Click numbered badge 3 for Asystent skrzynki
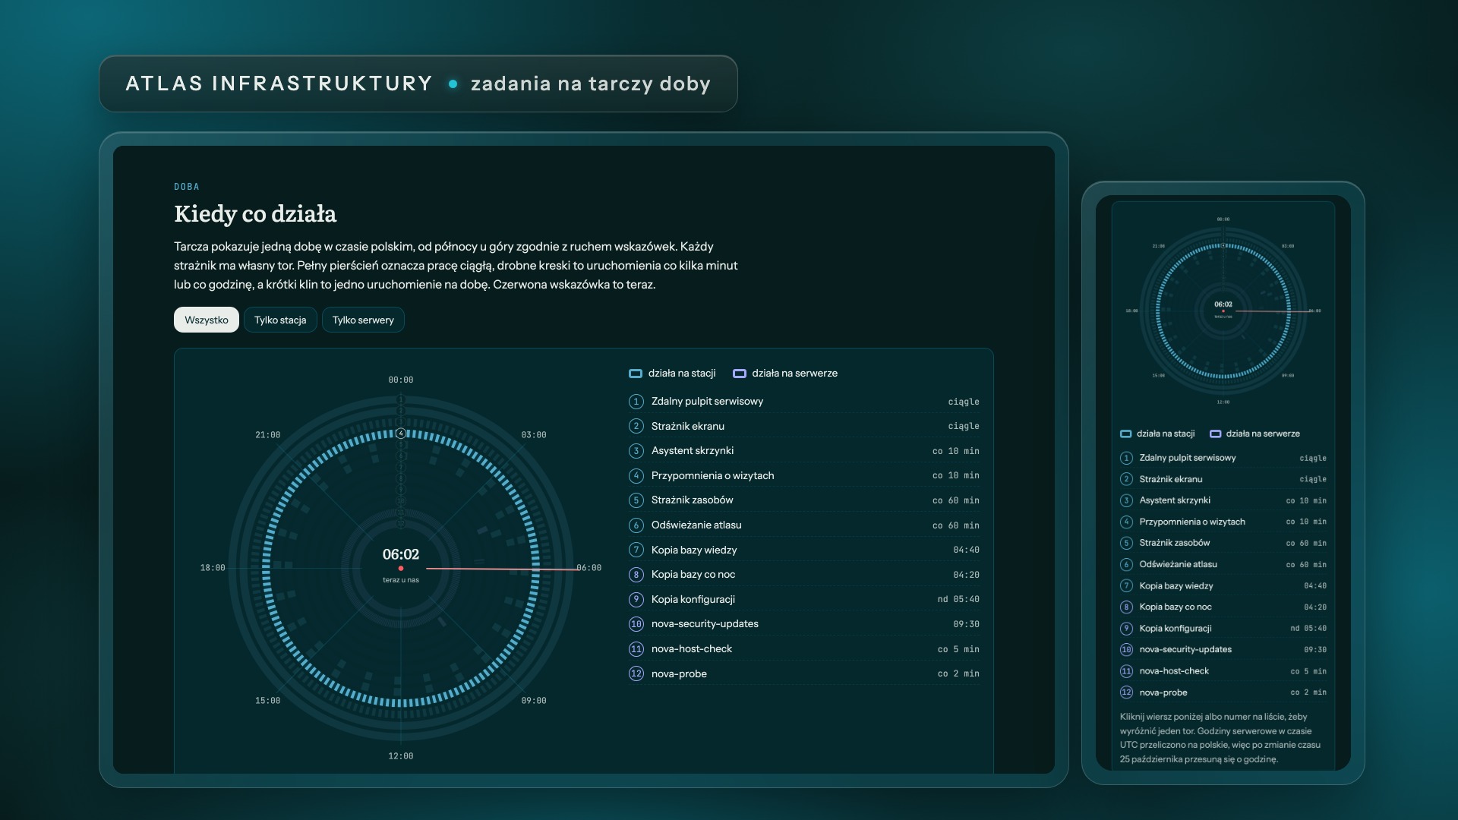 (x=636, y=451)
